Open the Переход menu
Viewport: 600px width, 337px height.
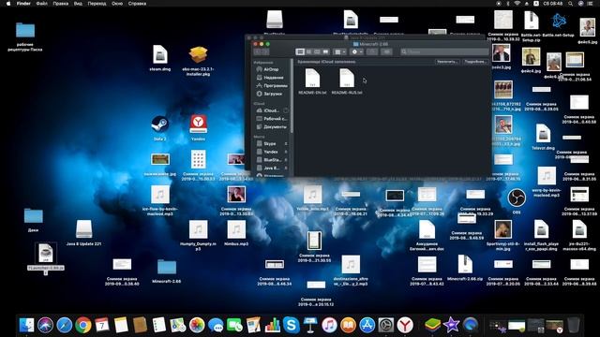[97, 4]
